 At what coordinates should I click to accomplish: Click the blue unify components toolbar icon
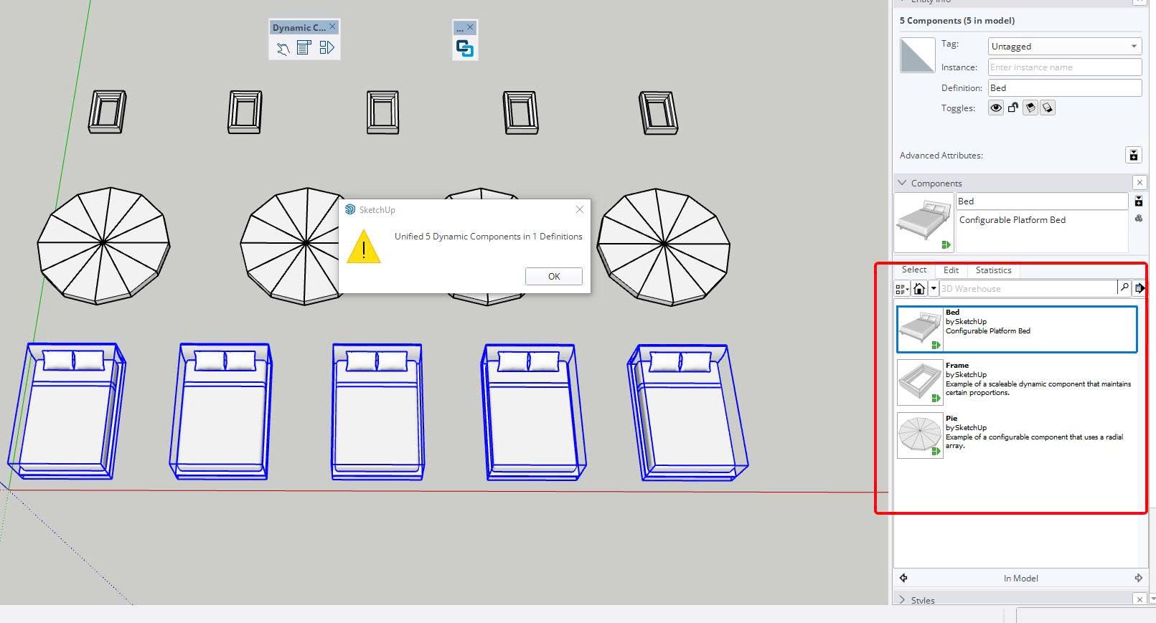tap(465, 49)
